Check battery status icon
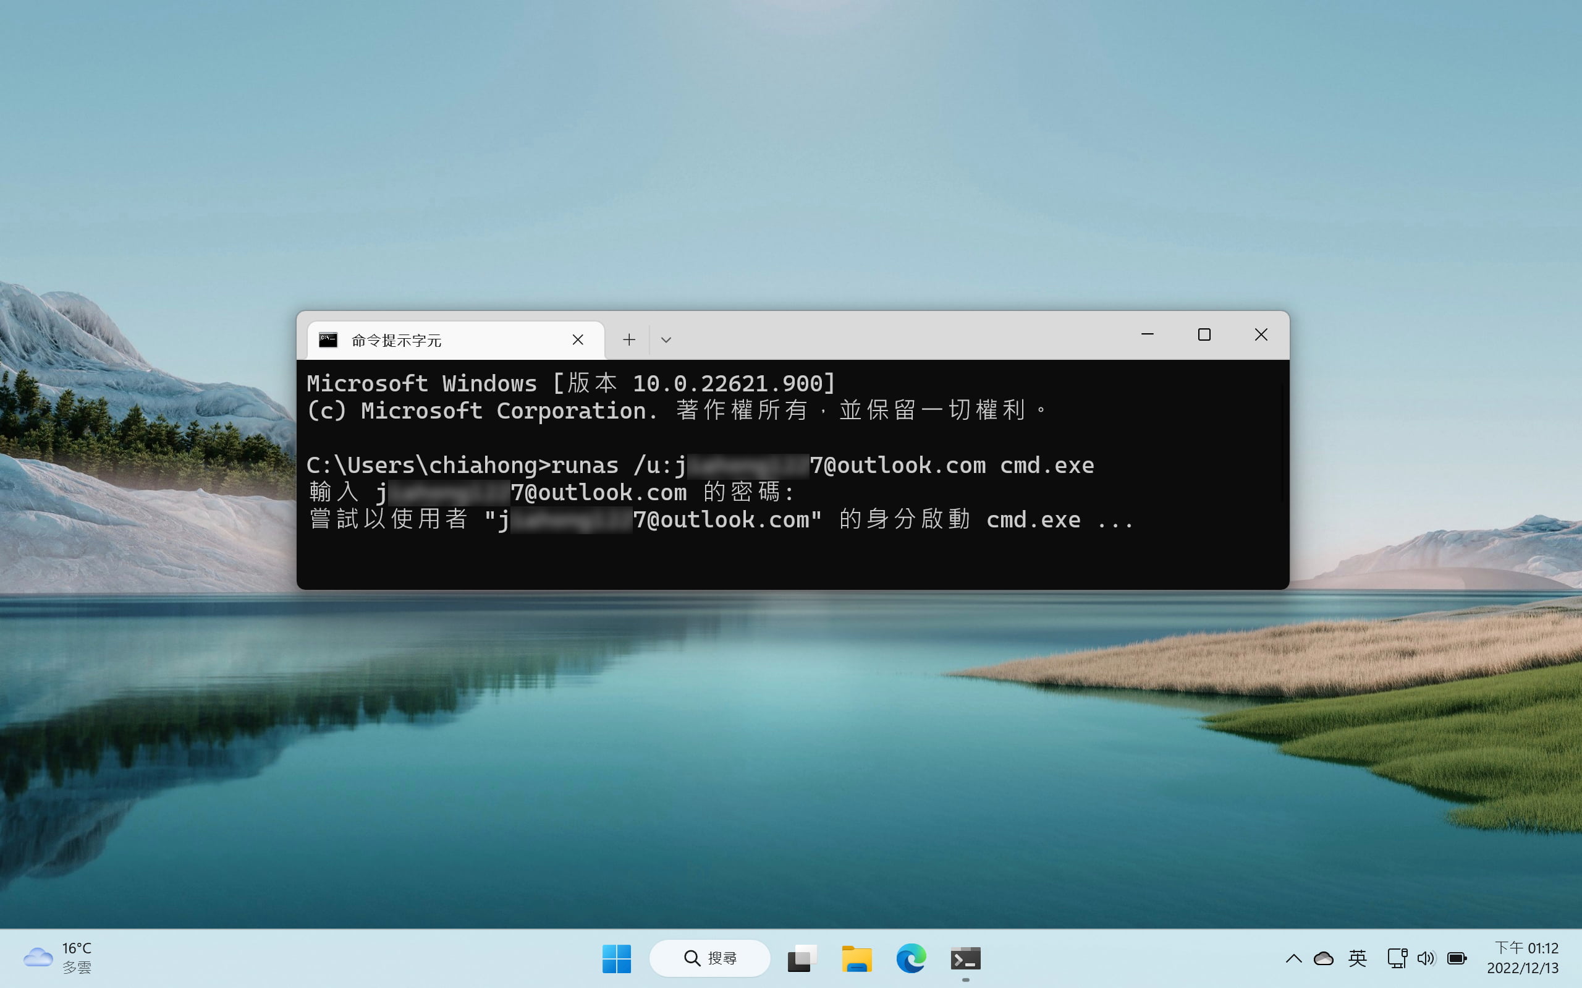This screenshot has width=1582, height=988. click(1457, 958)
